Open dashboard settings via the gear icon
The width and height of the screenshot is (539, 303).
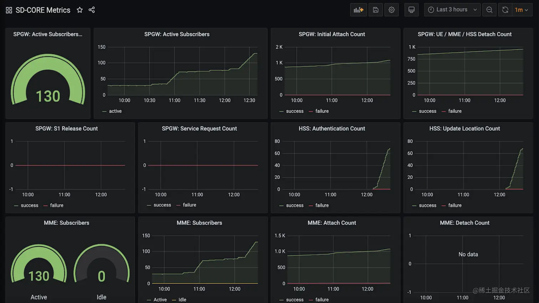(x=391, y=10)
